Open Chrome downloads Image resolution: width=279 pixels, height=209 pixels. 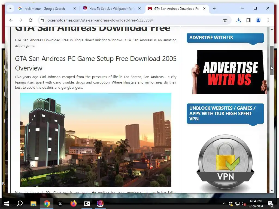click(239, 20)
